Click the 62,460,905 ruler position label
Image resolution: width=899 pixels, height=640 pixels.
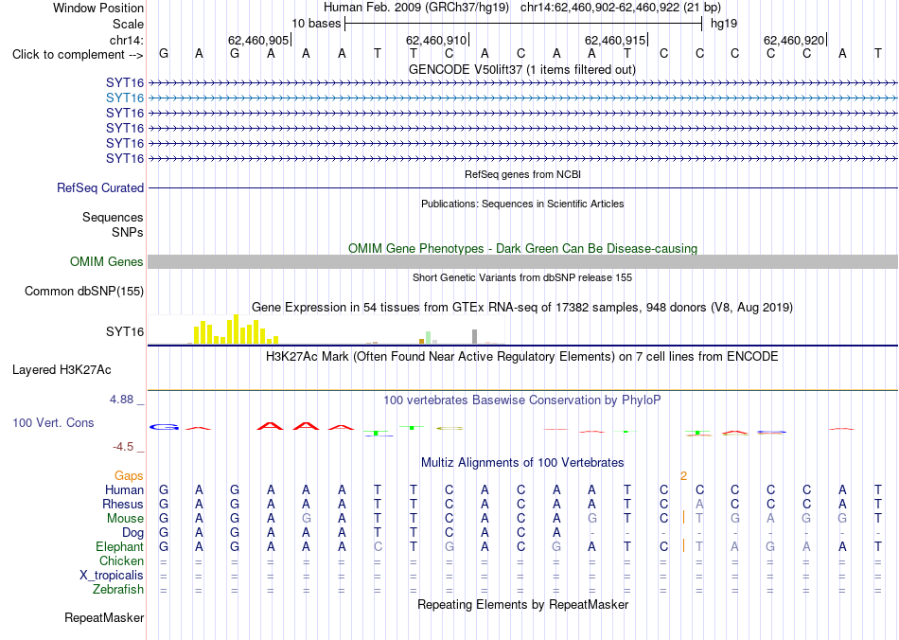point(258,40)
